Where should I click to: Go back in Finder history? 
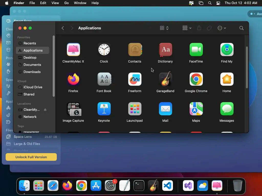click(63, 28)
